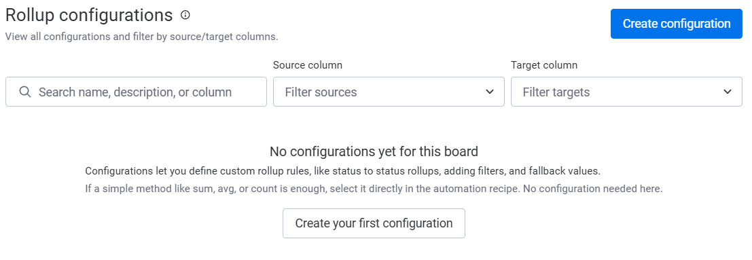Click the 'If a simple method like sum' note
The height and width of the screenshot is (260, 752).
[x=374, y=189]
